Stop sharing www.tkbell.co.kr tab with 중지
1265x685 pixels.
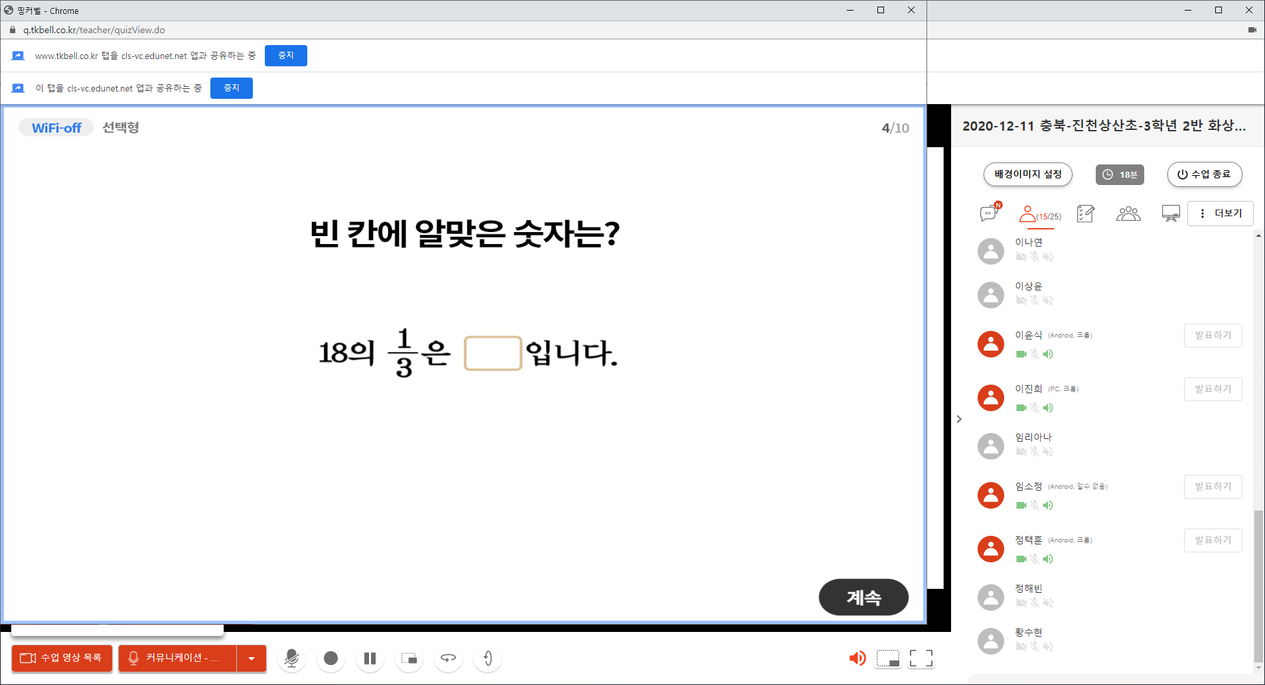tap(285, 56)
